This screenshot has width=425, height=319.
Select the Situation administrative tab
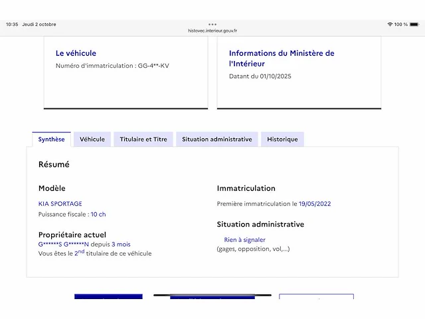pyautogui.click(x=217, y=139)
